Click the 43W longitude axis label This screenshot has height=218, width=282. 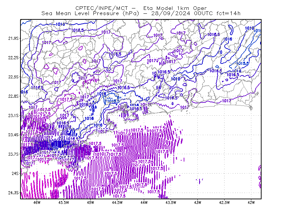tap(197, 202)
